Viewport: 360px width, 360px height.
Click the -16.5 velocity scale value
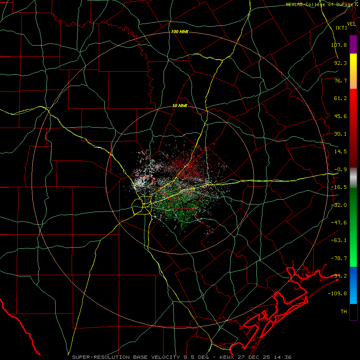339,187
